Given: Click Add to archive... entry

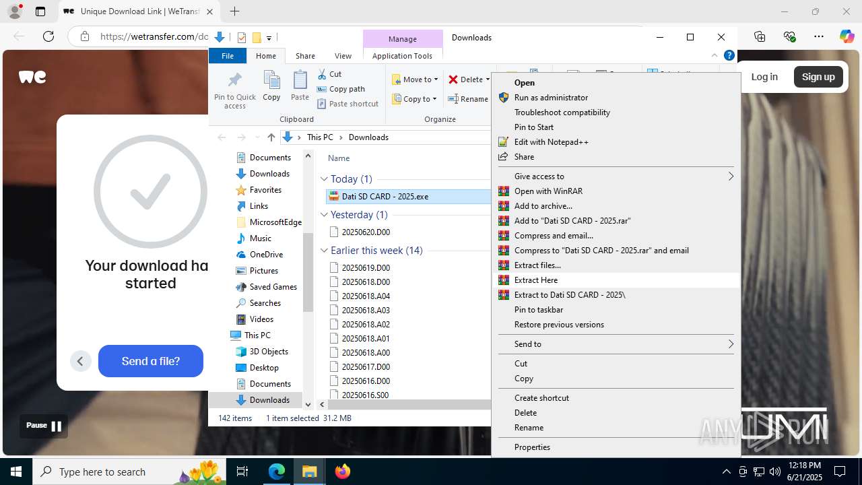Looking at the screenshot, I should (616, 205).
